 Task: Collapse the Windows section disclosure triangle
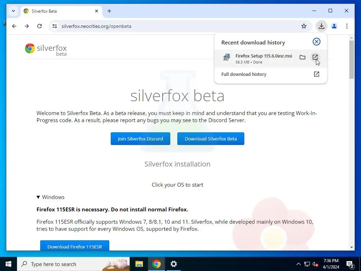38,197
